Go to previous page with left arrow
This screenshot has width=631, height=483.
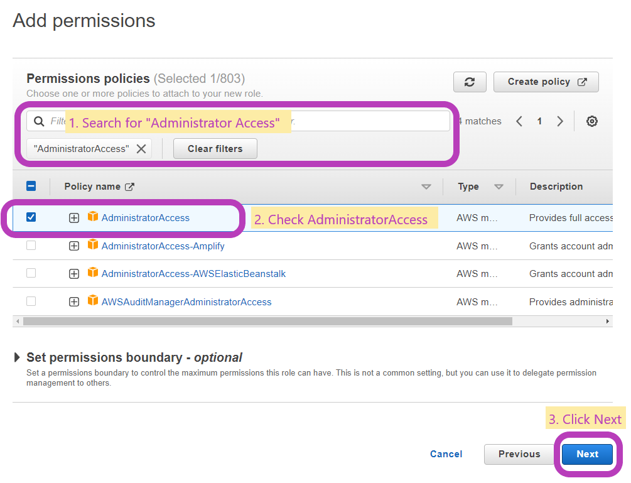click(519, 121)
